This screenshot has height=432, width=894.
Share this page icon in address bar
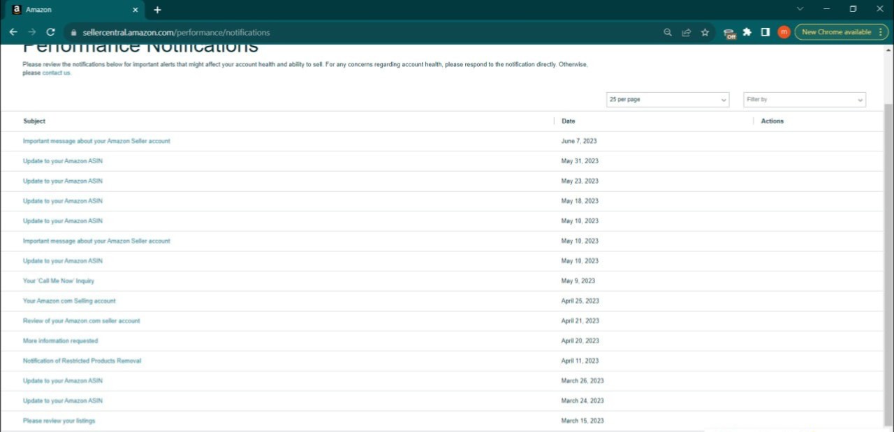687,32
